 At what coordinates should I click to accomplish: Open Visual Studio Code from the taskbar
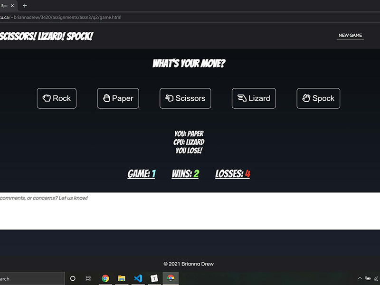[138, 278]
